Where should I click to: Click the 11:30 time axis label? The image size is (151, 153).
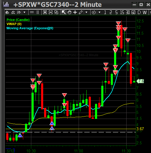point(126,151)
